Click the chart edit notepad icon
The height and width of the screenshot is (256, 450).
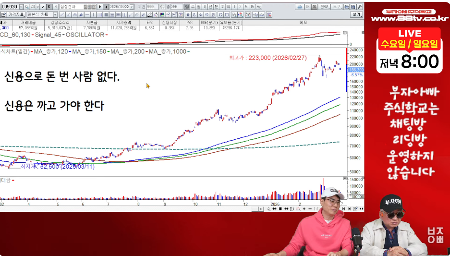(x=4, y=14)
